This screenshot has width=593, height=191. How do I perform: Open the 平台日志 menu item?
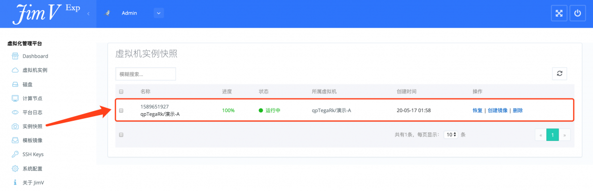32,112
